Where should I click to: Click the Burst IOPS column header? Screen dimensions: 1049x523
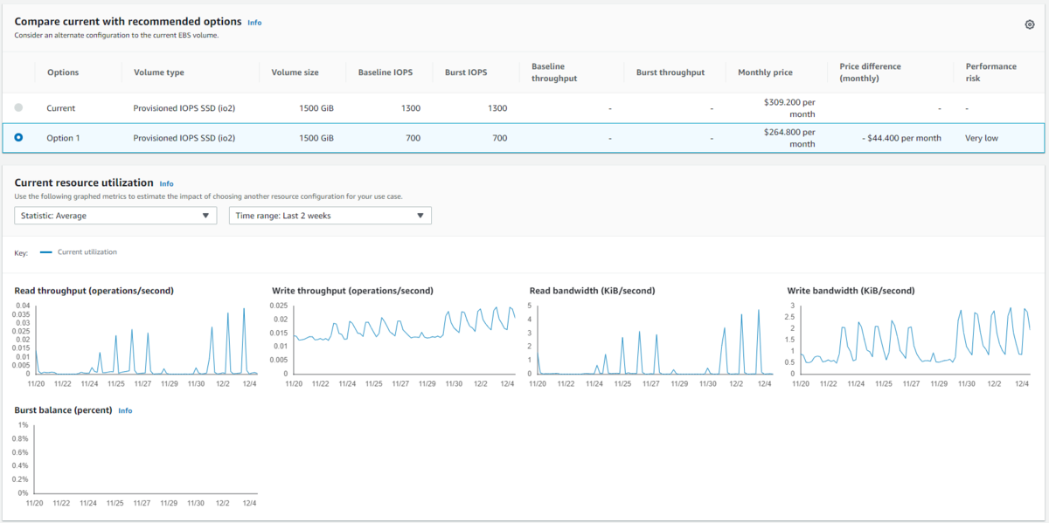click(468, 72)
